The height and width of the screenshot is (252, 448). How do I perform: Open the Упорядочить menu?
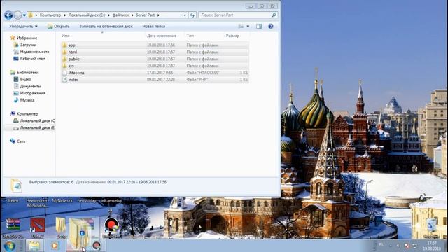click(x=23, y=27)
